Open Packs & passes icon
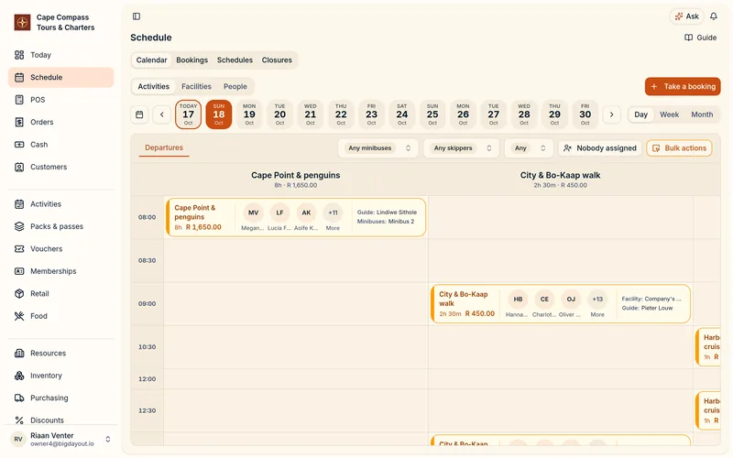 pyautogui.click(x=19, y=226)
